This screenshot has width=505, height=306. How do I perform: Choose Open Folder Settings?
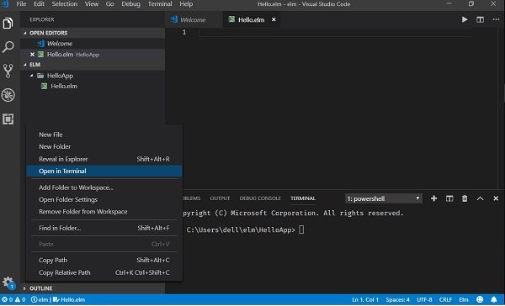point(104,199)
